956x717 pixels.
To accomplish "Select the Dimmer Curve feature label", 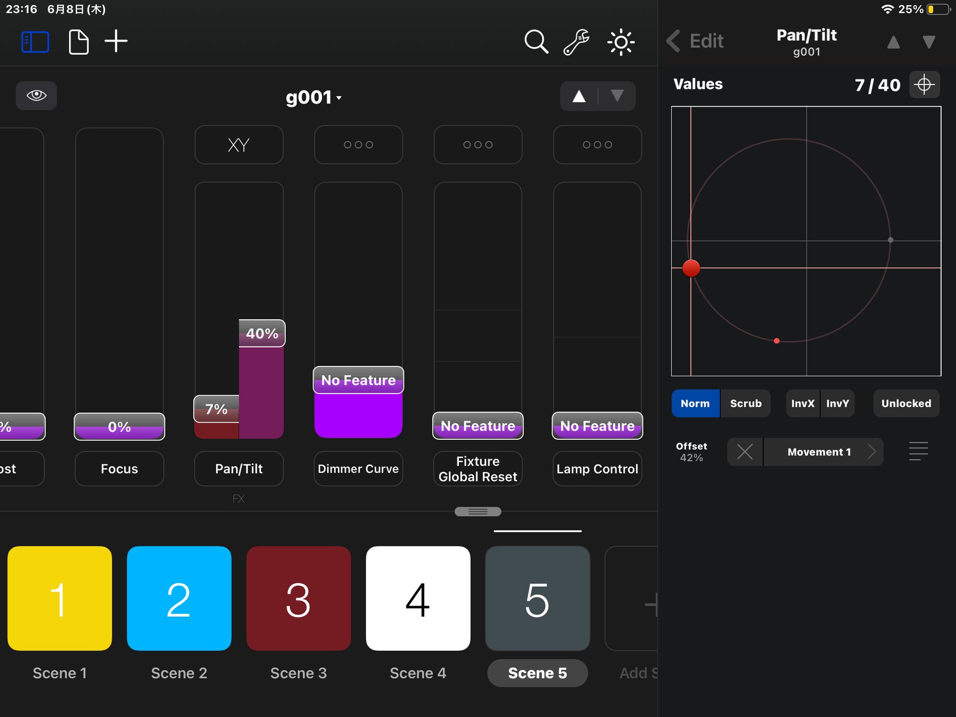I will pyautogui.click(x=358, y=468).
